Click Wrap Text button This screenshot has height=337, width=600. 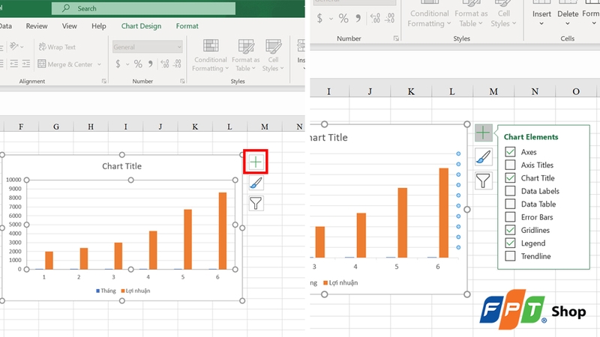pos(57,47)
